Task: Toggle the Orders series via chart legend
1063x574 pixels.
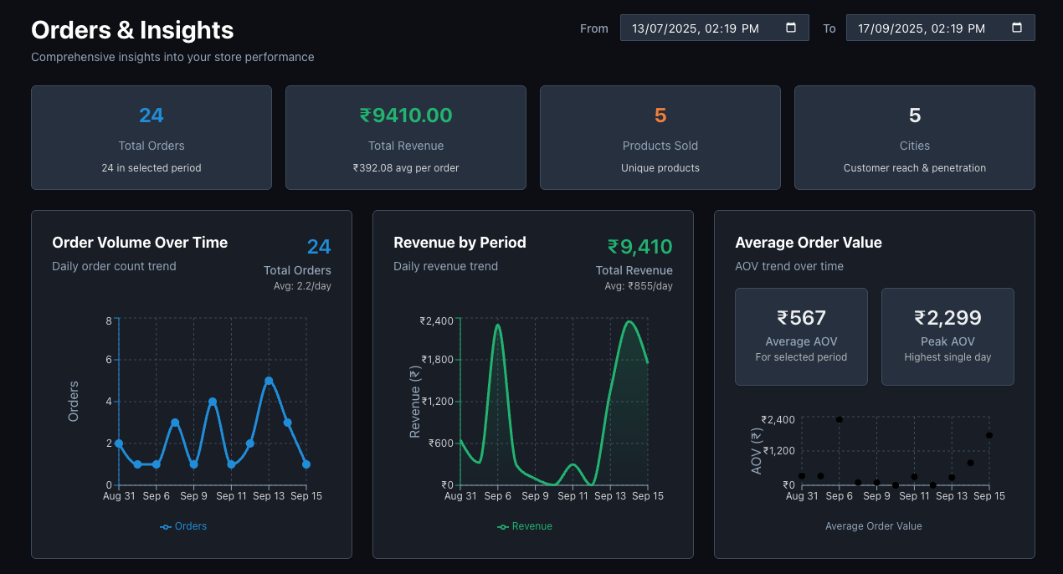Action: [x=183, y=526]
